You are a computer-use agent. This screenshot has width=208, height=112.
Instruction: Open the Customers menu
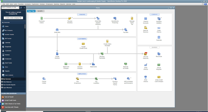[35, 4]
